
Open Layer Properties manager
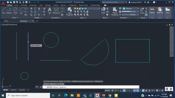pos(69,11)
